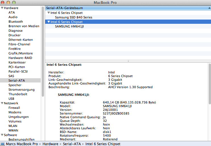Click the split pane divider handle
211x146 pixels.
point(128,61)
